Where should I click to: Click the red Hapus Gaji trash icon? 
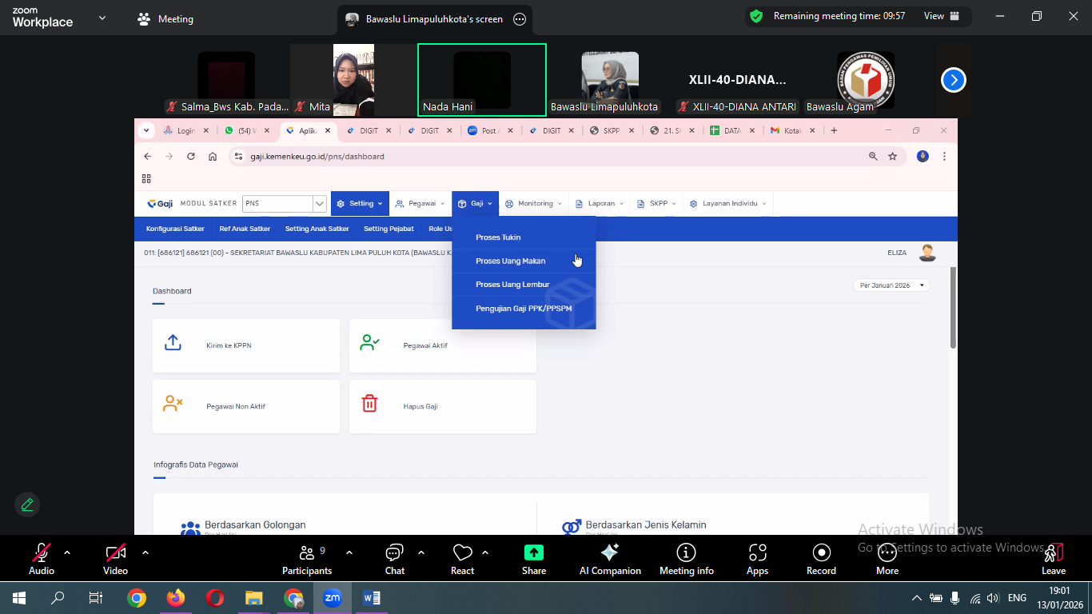(369, 404)
